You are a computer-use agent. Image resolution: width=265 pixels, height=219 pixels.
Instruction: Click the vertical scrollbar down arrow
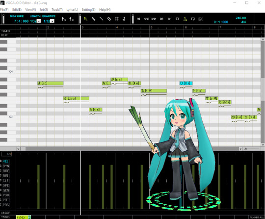click(x=263, y=144)
